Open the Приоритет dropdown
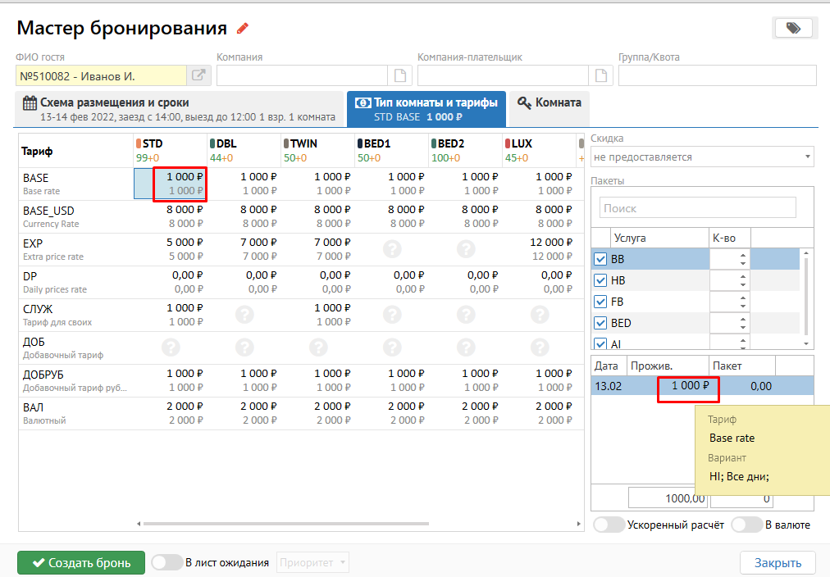Screen dimensions: 830x577 [x=314, y=562]
